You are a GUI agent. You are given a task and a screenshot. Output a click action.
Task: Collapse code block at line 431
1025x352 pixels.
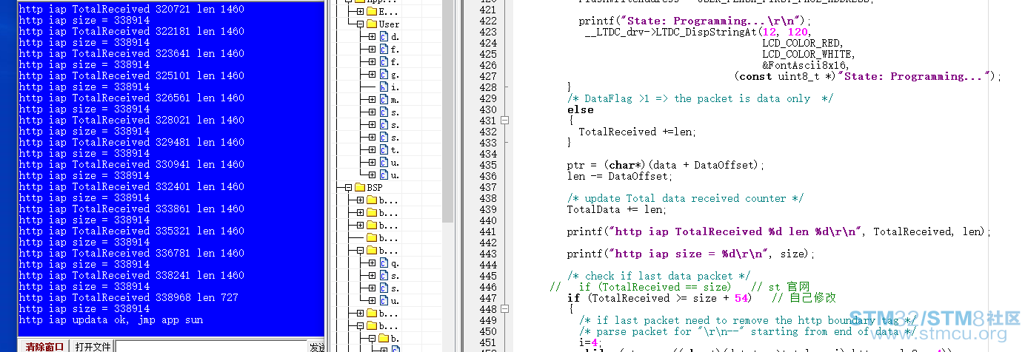tap(504, 120)
